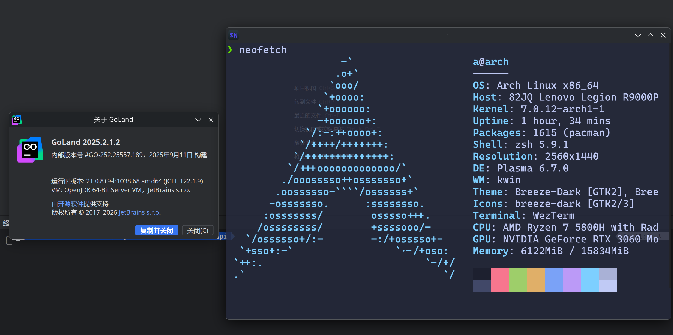Click the build number line #GO-252.25557.189
This screenshot has height=335, width=673.
129,155
